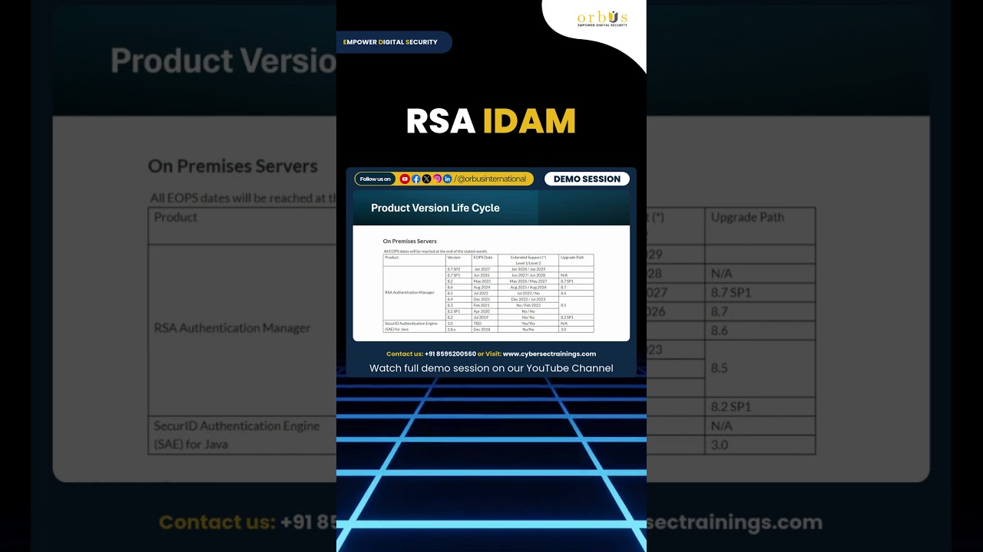Click blurred background 'On Premises Servers' heading
983x552 pixels.
(233, 166)
